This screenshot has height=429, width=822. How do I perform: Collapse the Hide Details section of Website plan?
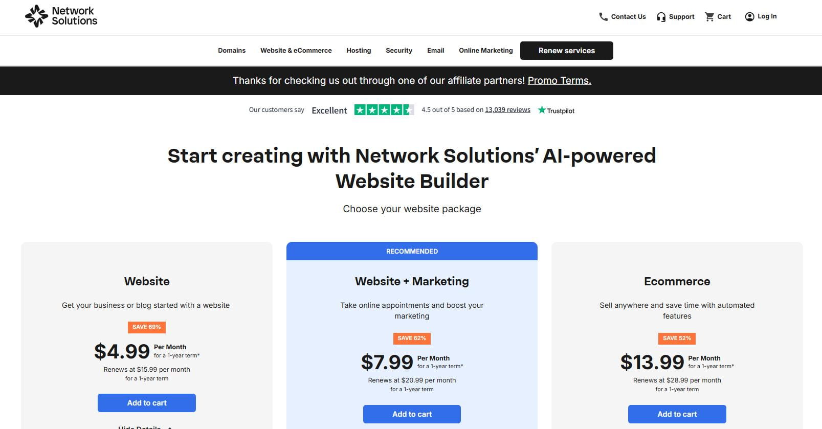(145, 426)
